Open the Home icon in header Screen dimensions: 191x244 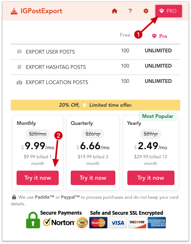coord(115,11)
